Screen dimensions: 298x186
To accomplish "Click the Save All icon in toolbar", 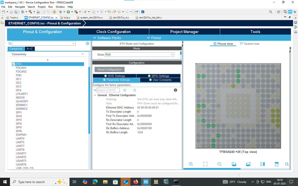I will [x=16, y=12].
